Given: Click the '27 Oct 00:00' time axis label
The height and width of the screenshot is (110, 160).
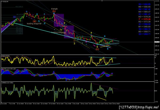Looking at the screenshot, I should coord(53,104).
